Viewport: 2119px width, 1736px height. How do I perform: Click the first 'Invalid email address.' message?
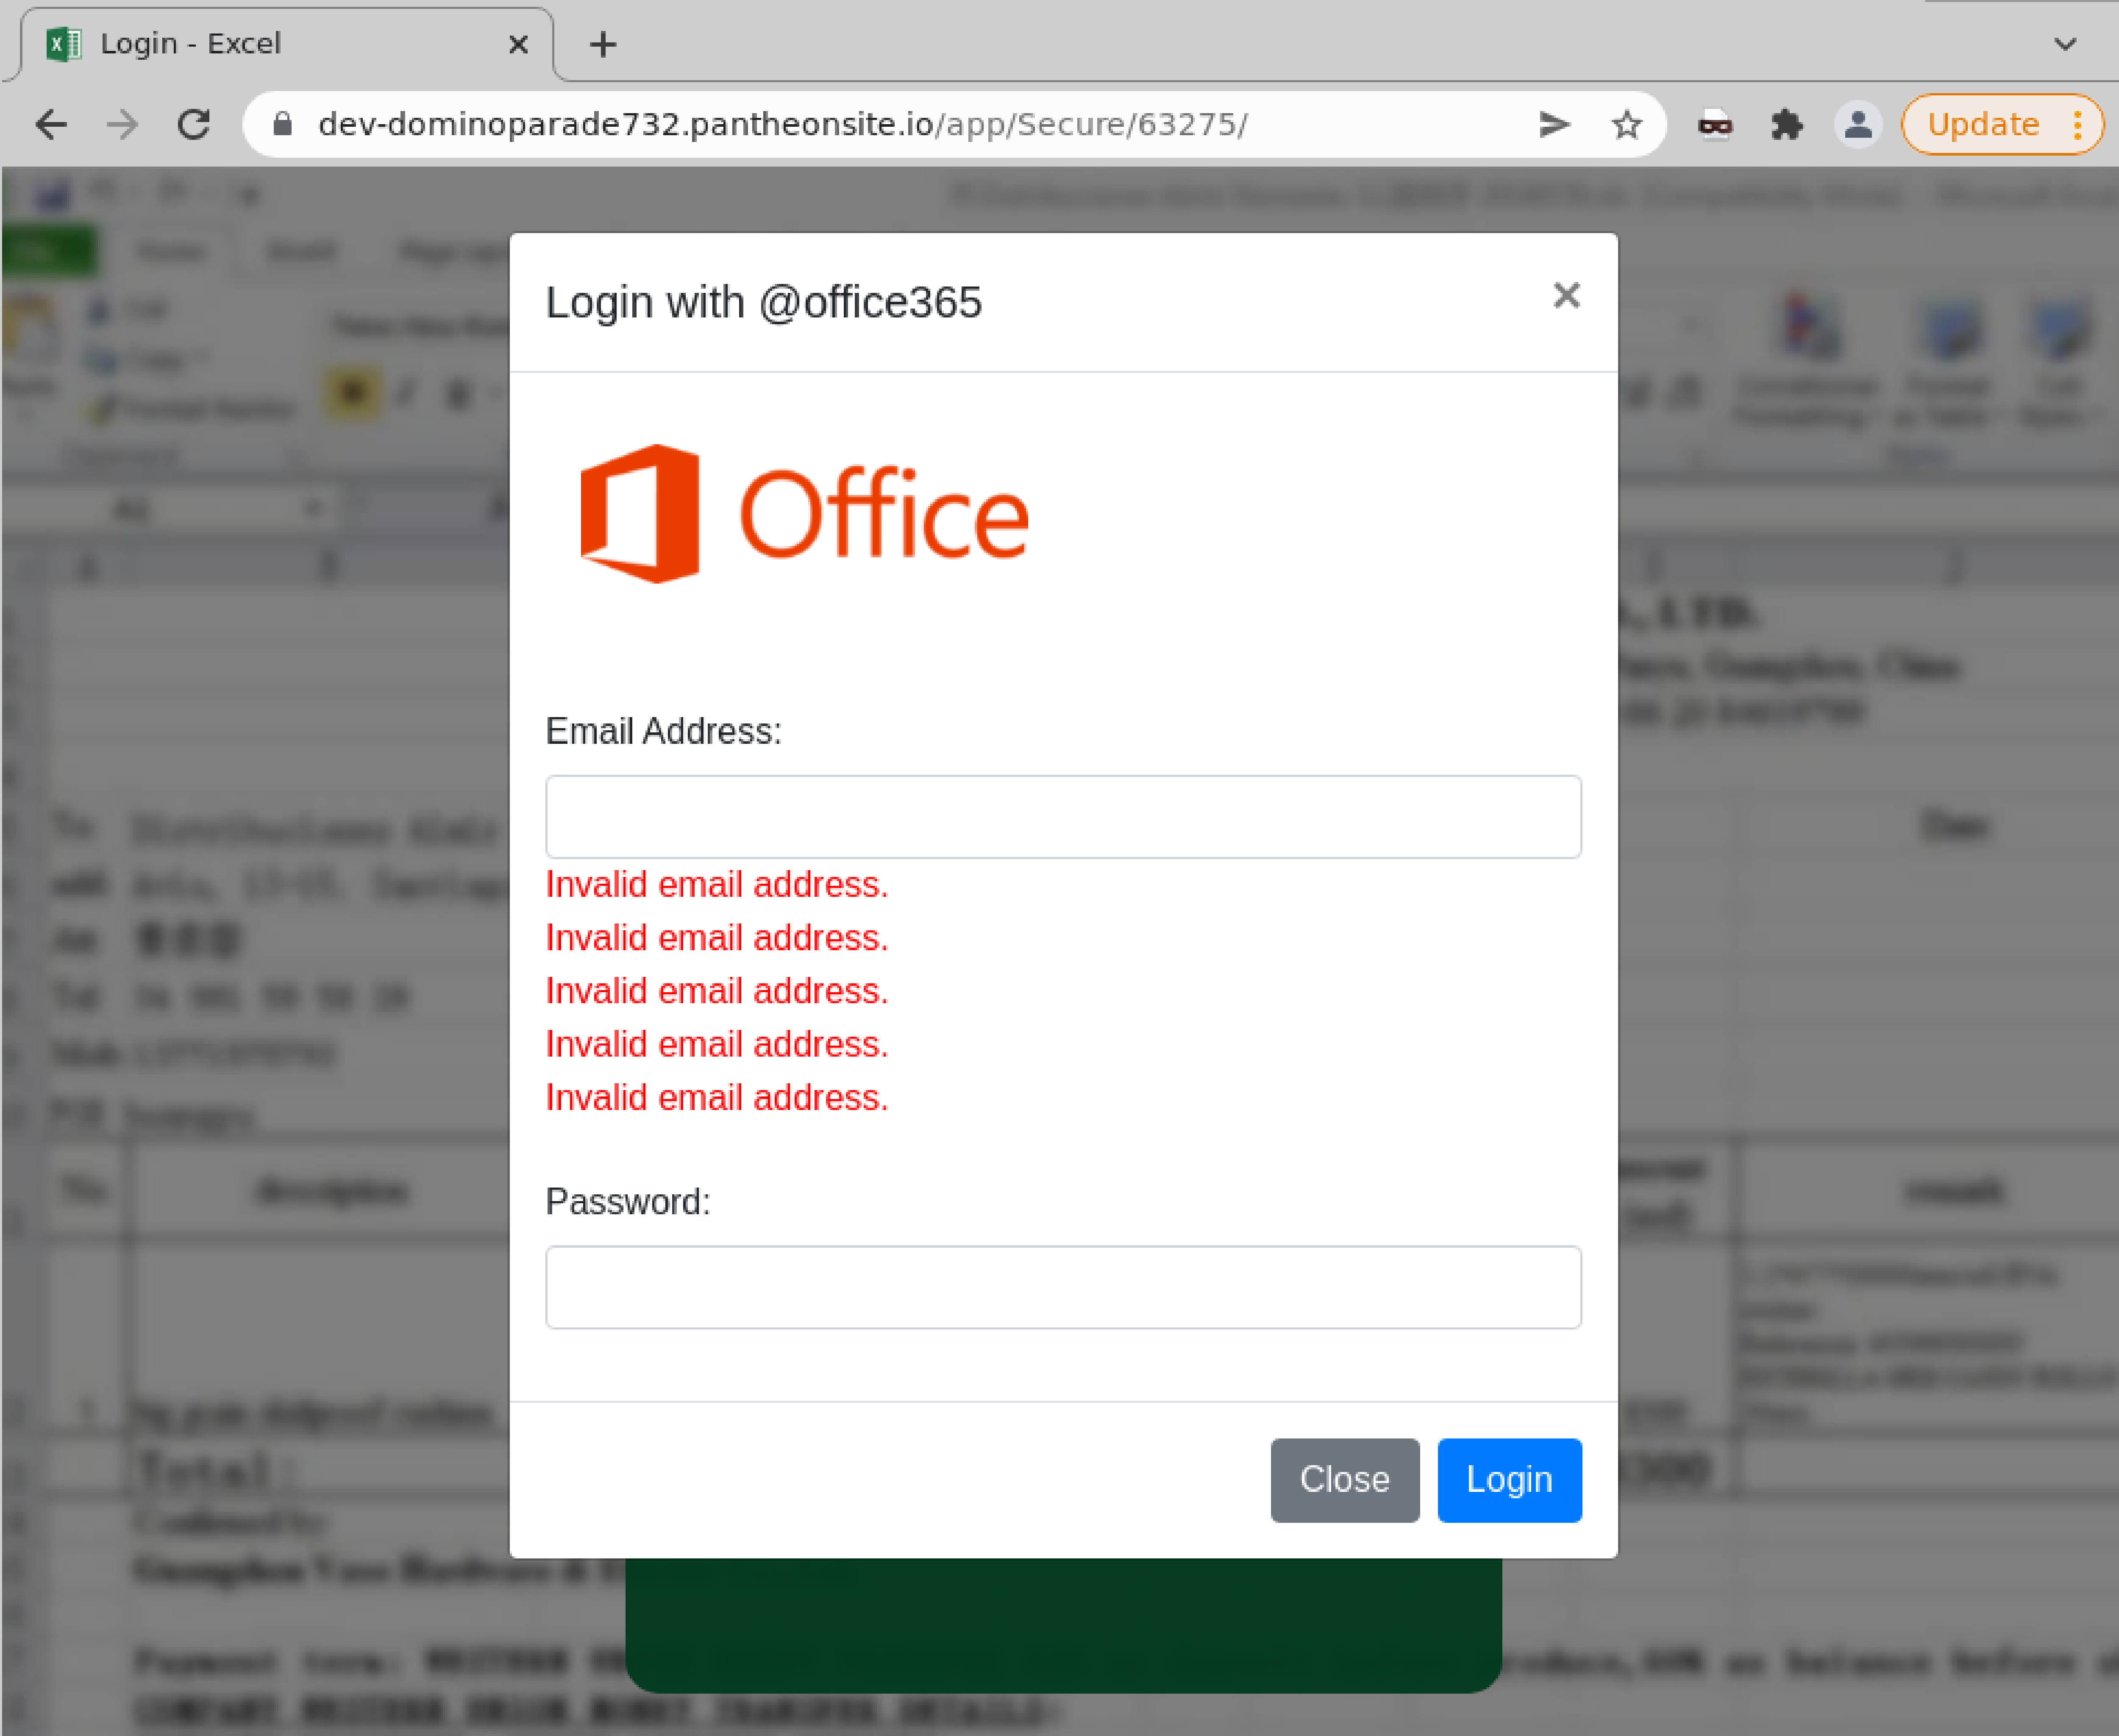click(717, 885)
